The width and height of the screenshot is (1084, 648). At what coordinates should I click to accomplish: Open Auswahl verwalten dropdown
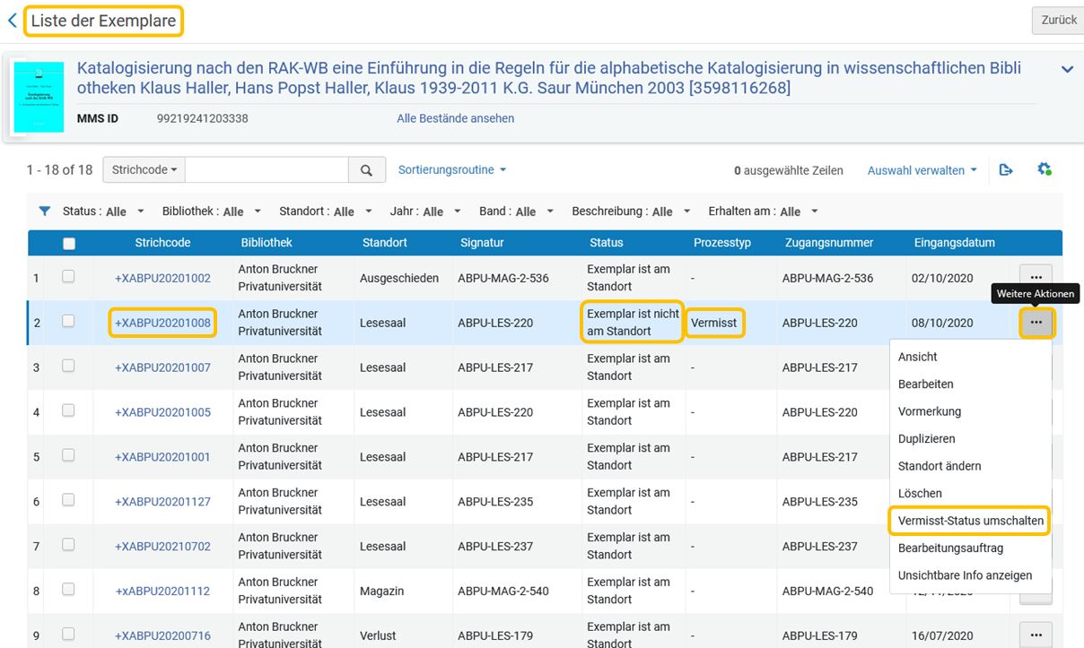tap(922, 170)
